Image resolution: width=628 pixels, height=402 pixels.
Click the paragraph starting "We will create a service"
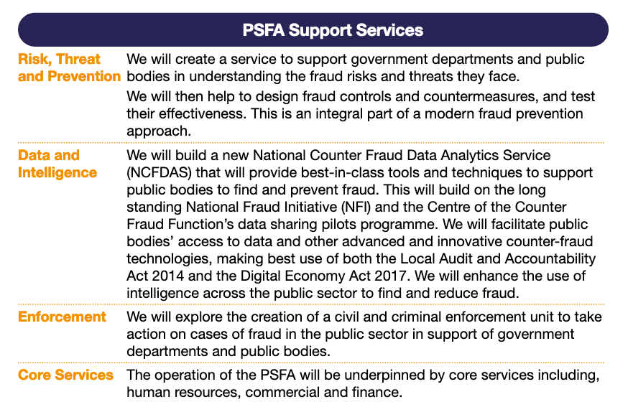coord(355,67)
